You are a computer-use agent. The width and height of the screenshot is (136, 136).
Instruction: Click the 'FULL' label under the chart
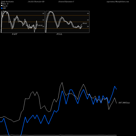click(59, 34)
